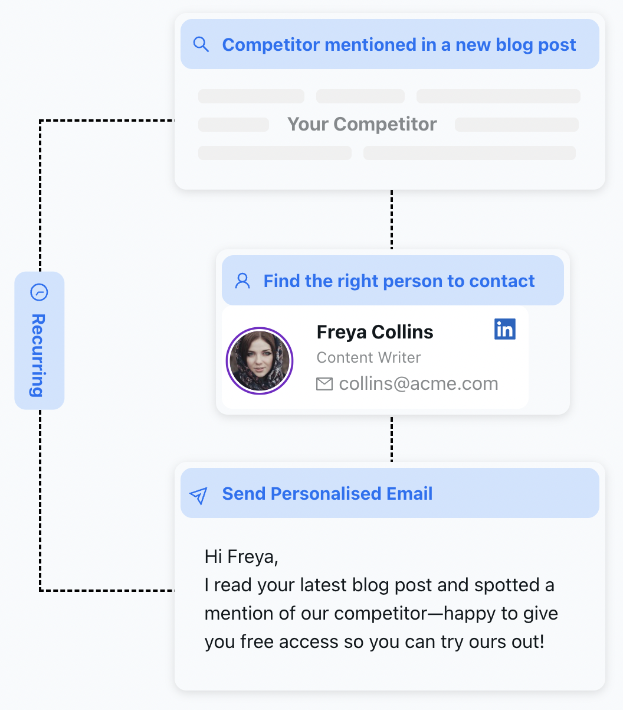Click the Send Personalised Email header
Screen dimensions: 623x710
click(327, 494)
